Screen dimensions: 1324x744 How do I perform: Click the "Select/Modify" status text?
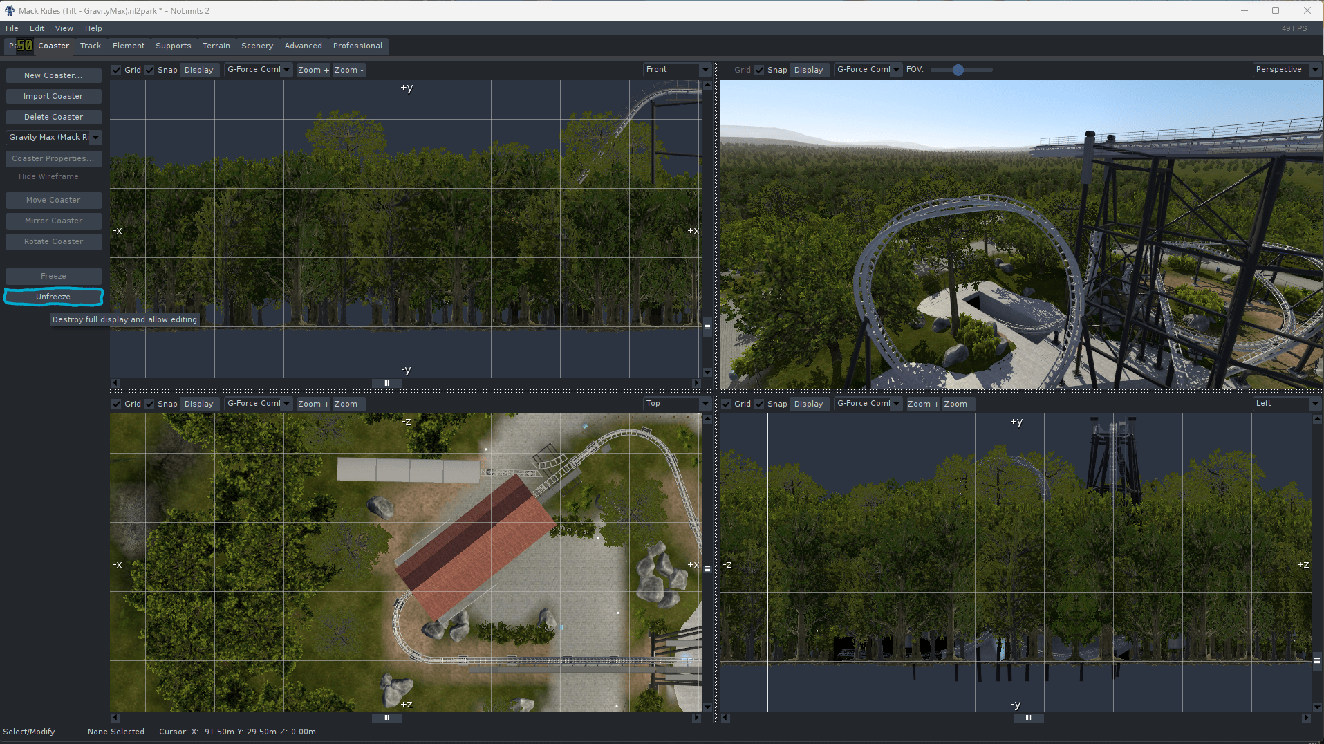coord(29,732)
